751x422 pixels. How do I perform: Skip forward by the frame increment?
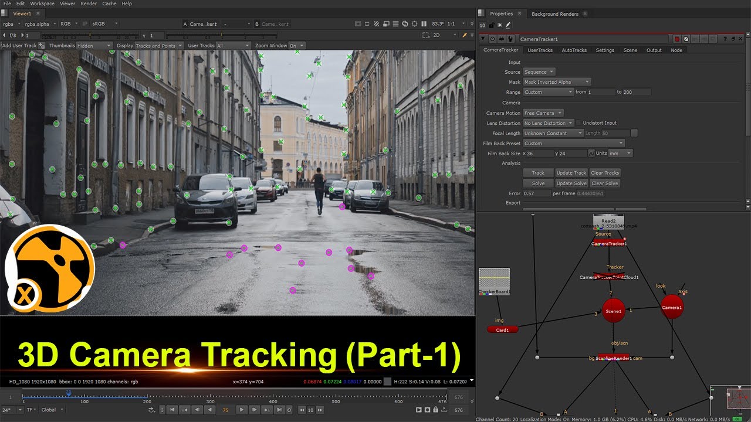tap(320, 410)
